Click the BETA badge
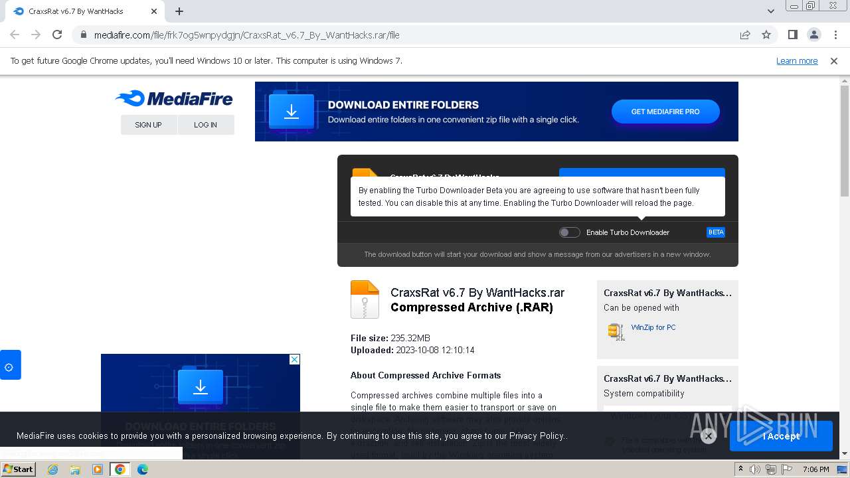Image resolution: width=850 pixels, height=478 pixels. coord(716,232)
